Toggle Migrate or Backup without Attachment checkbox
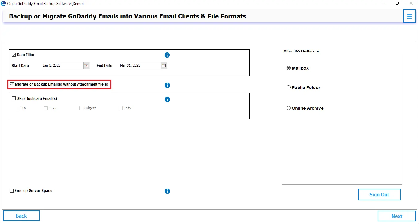Viewport: 419px width, 224px height. [12, 84]
